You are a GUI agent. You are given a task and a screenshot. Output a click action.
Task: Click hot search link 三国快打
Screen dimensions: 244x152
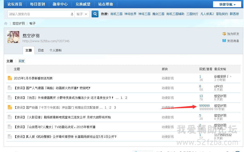coord(192,14)
